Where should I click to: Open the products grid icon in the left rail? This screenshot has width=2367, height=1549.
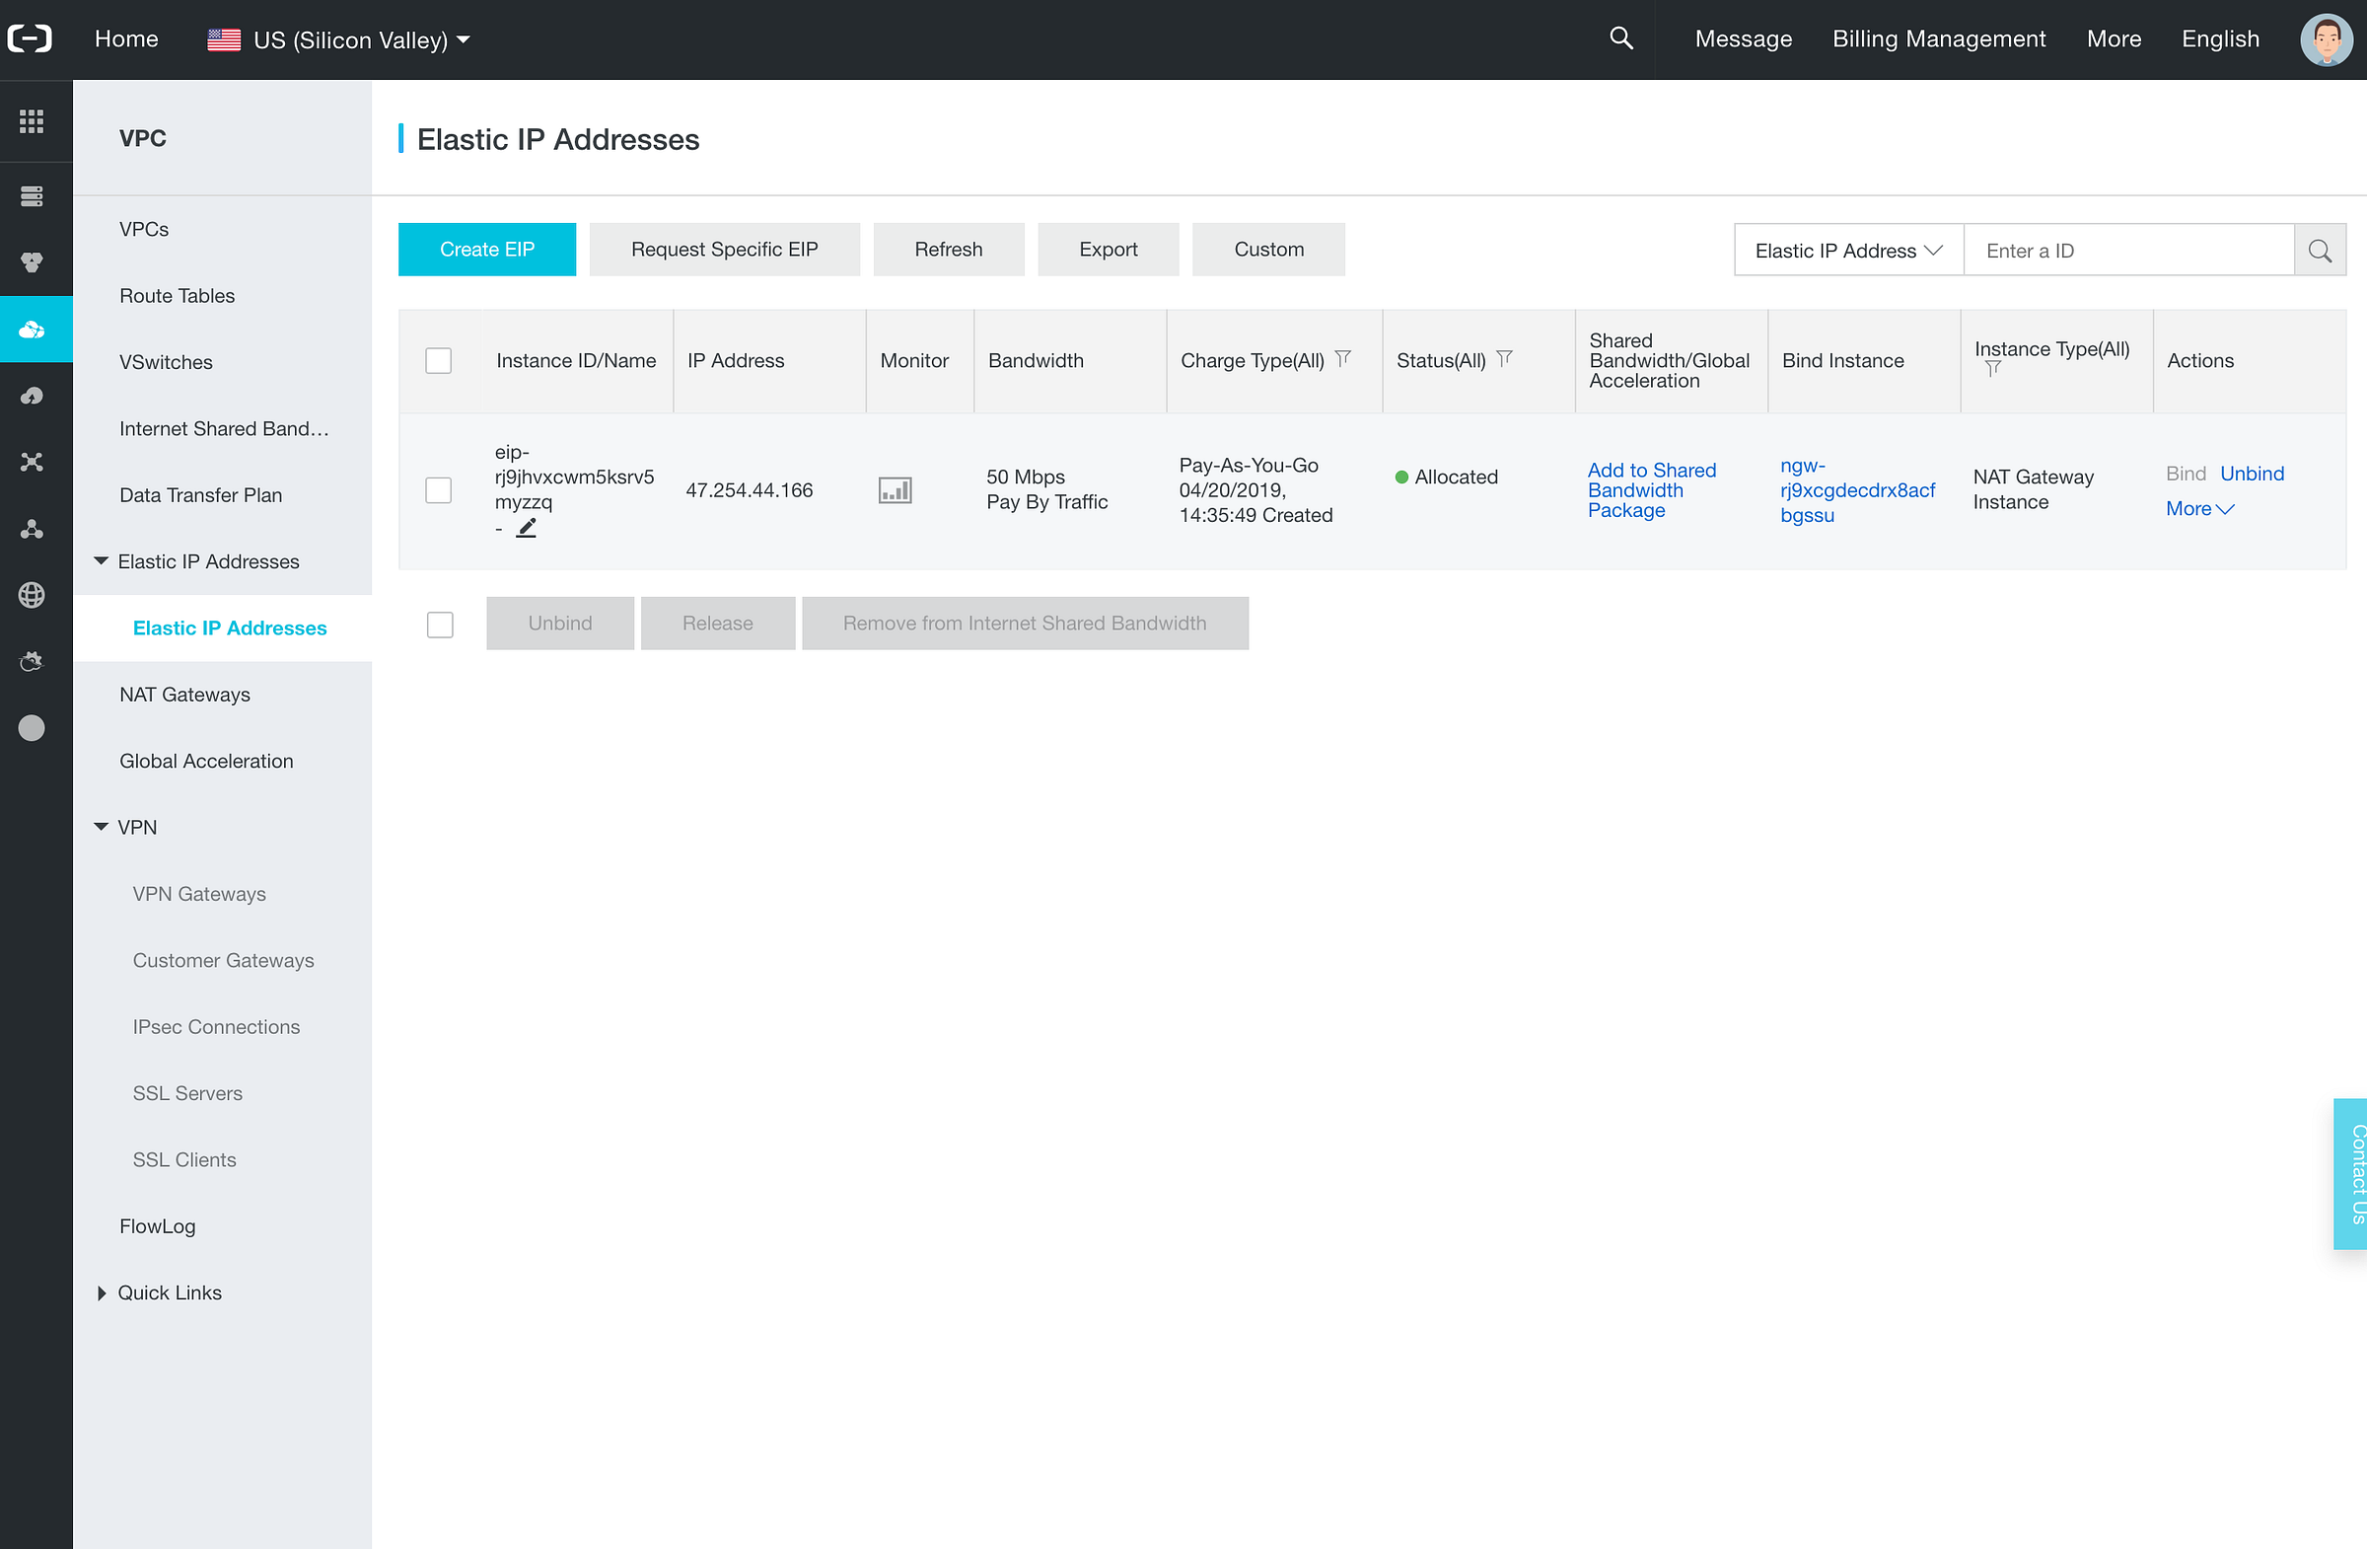[x=32, y=121]
